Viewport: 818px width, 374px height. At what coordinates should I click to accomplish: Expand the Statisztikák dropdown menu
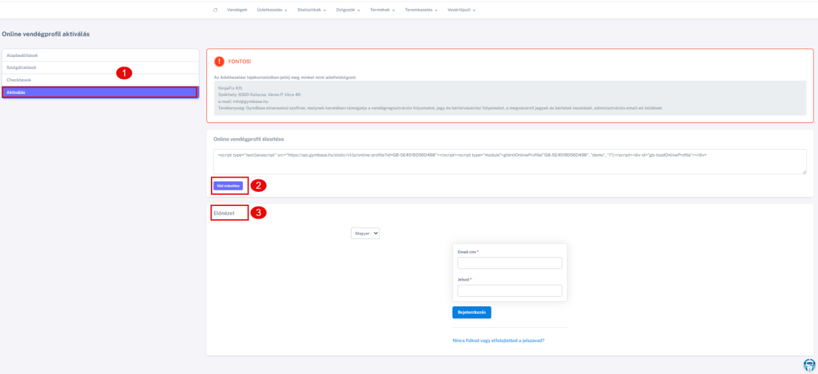312,10
